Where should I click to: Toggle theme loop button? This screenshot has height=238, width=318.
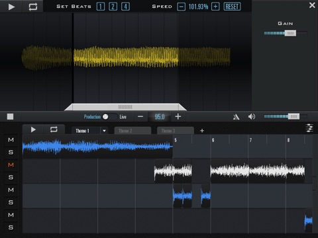coord(54,130)
